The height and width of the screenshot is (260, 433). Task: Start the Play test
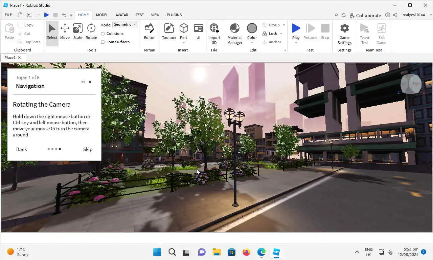tap(296, 31)
